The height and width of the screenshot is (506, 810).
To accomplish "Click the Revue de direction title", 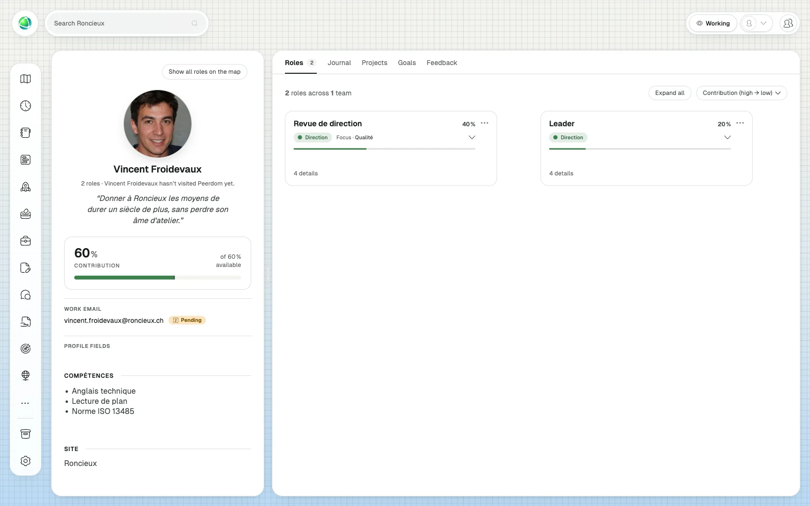I will click(328, 124).
